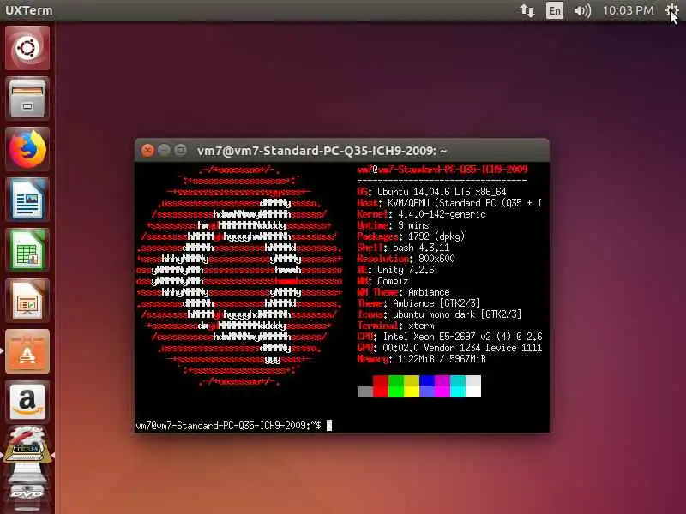
Task: Click the green color block in terminal
Action: click(395, 386)
